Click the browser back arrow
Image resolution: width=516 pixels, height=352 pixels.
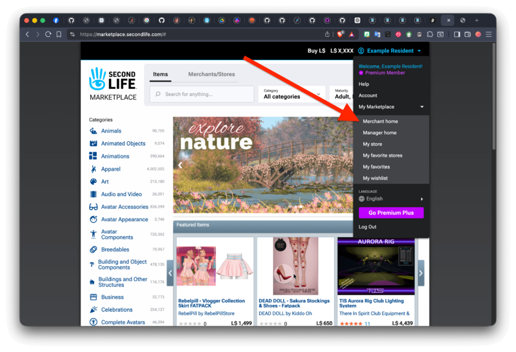point(27,34)
